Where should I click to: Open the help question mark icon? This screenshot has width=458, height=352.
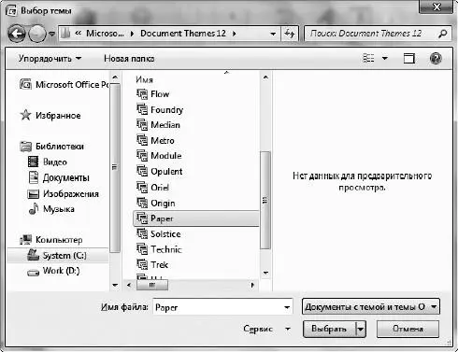[x=436, y=58]
